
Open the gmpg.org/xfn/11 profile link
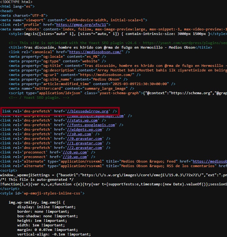click(x=81, y=25)
